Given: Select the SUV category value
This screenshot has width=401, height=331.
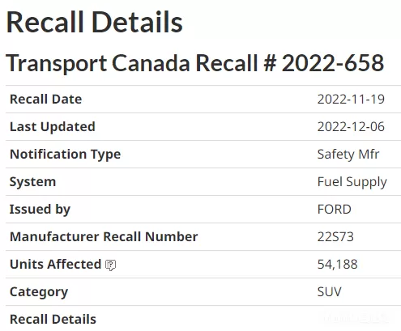Looking at the screenshot, I should click(x=329, y=292).
